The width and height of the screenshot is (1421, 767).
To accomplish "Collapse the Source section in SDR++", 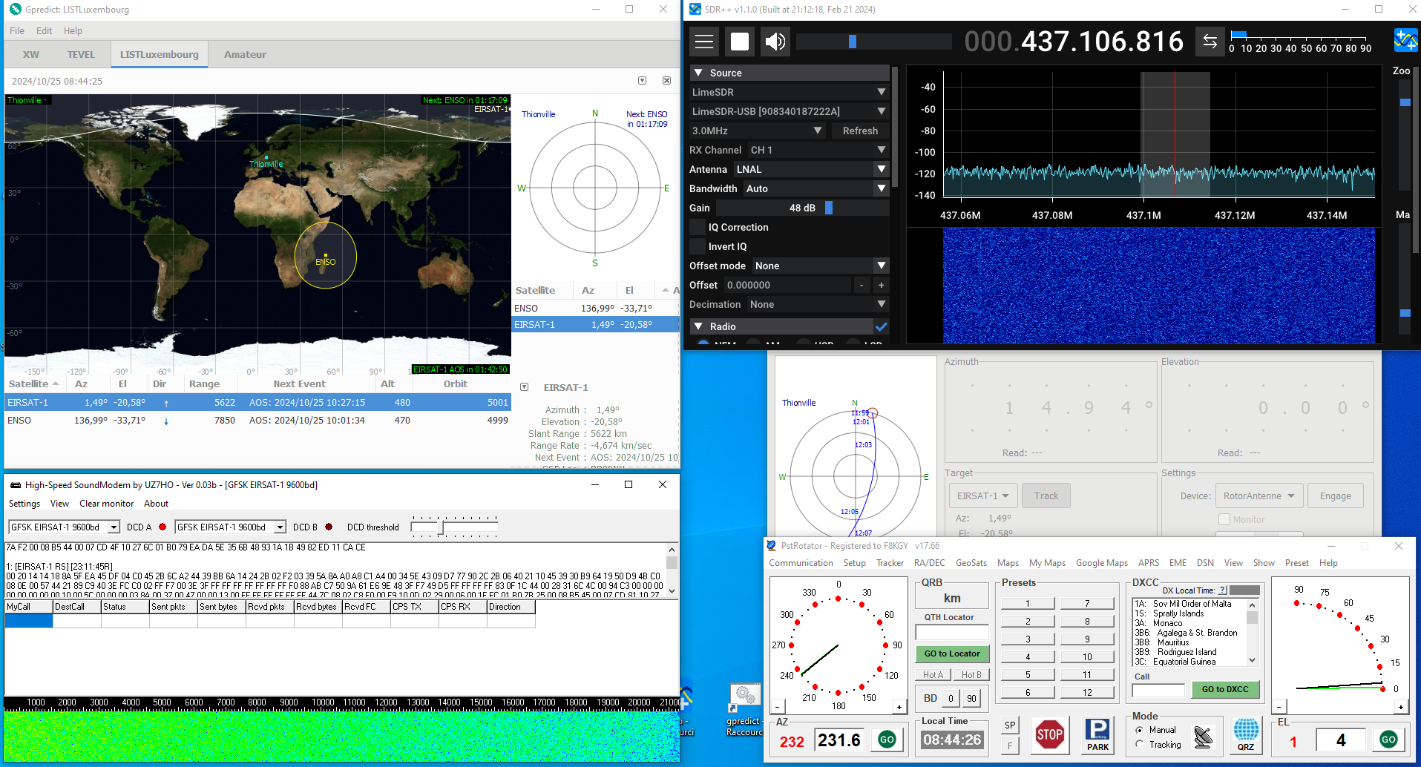I will (x=698, y=73).
